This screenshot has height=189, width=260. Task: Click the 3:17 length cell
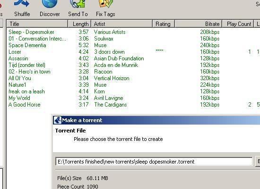click(x=84, y=105)
